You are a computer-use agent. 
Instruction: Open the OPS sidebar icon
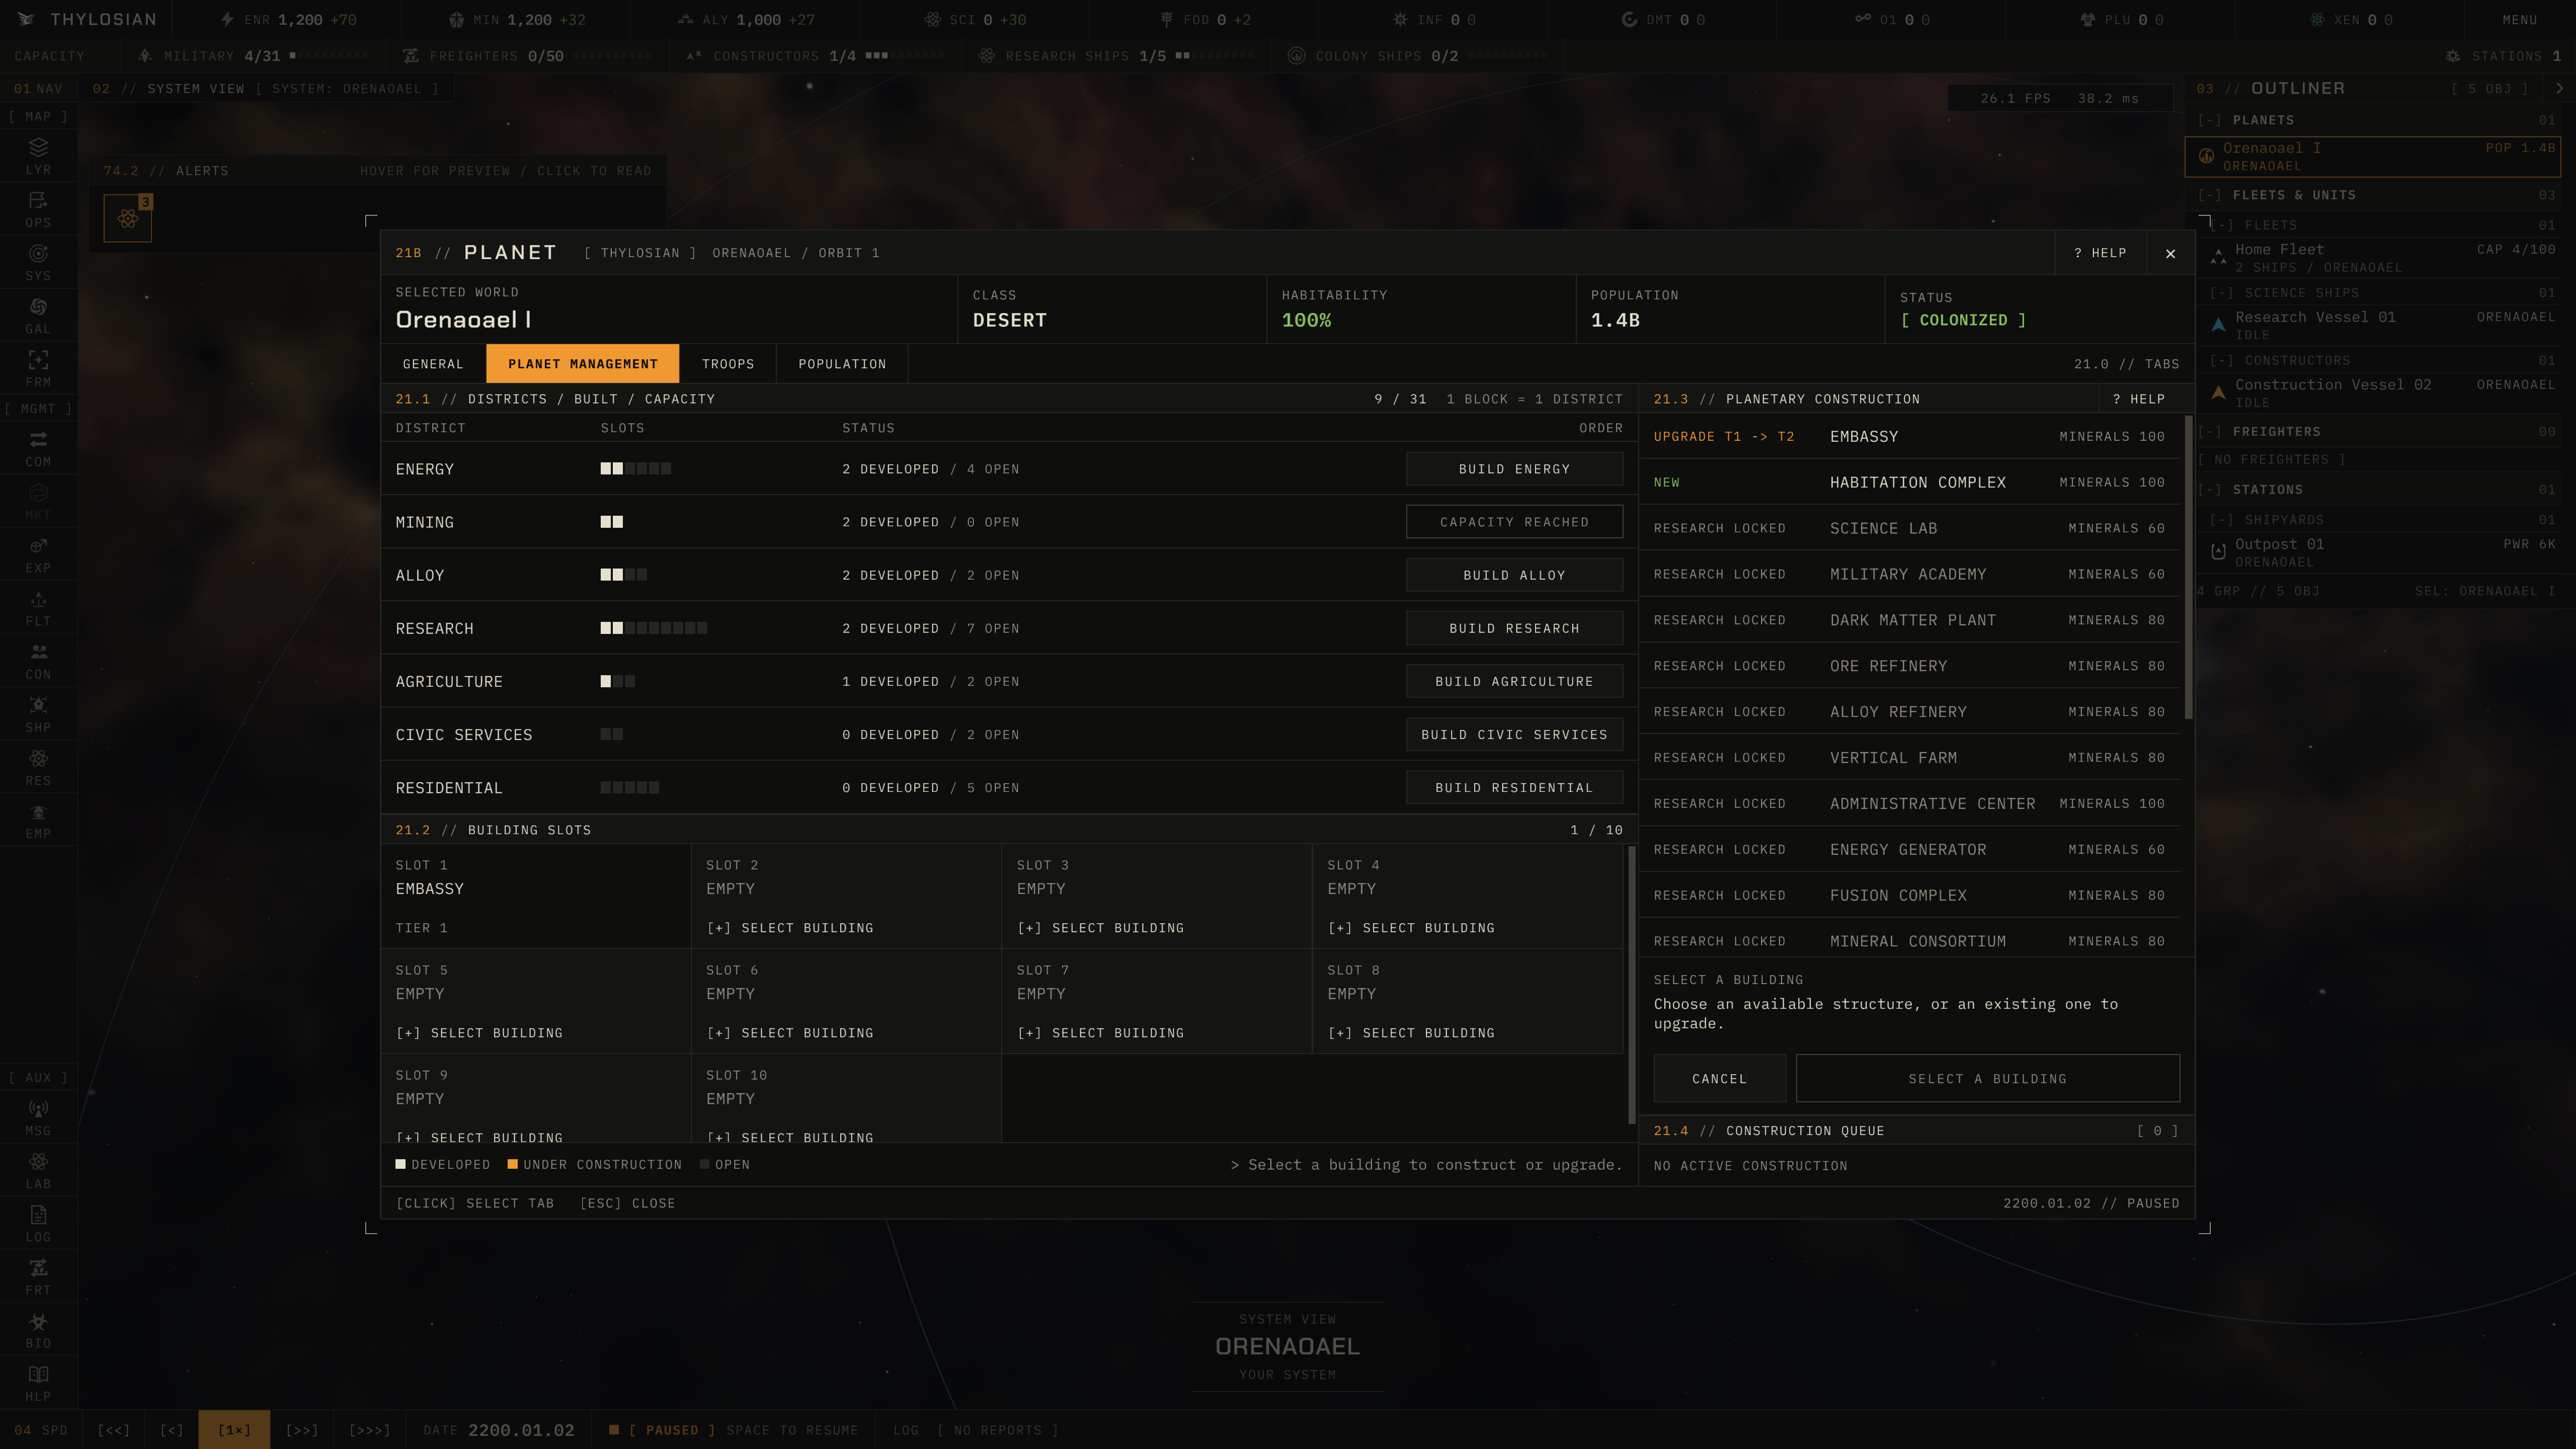coord(38,209)
